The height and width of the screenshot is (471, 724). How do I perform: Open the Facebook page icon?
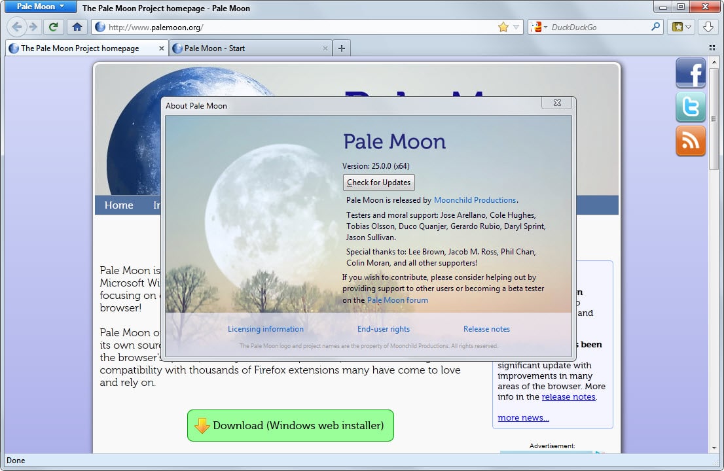coord(691,73)
